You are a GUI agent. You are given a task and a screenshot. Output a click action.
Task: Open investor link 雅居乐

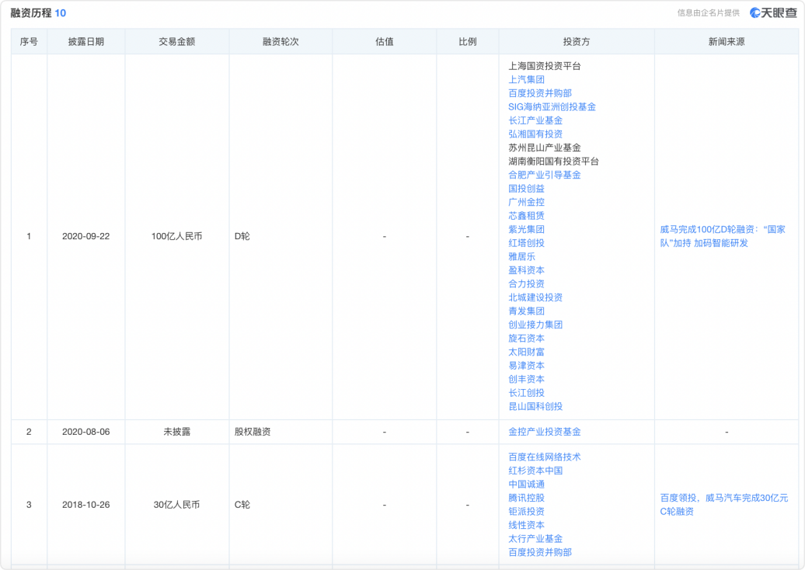tap(521, 256)
